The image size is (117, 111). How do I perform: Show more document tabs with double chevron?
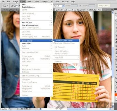(112, 10)
